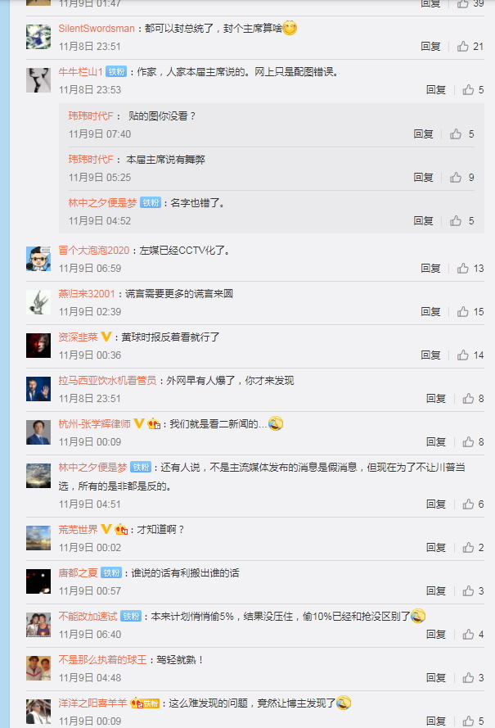Reply to 林中之夕便是梦's nested reply 名字也错了
Viewport: 495px width, 728px height.
423,220
